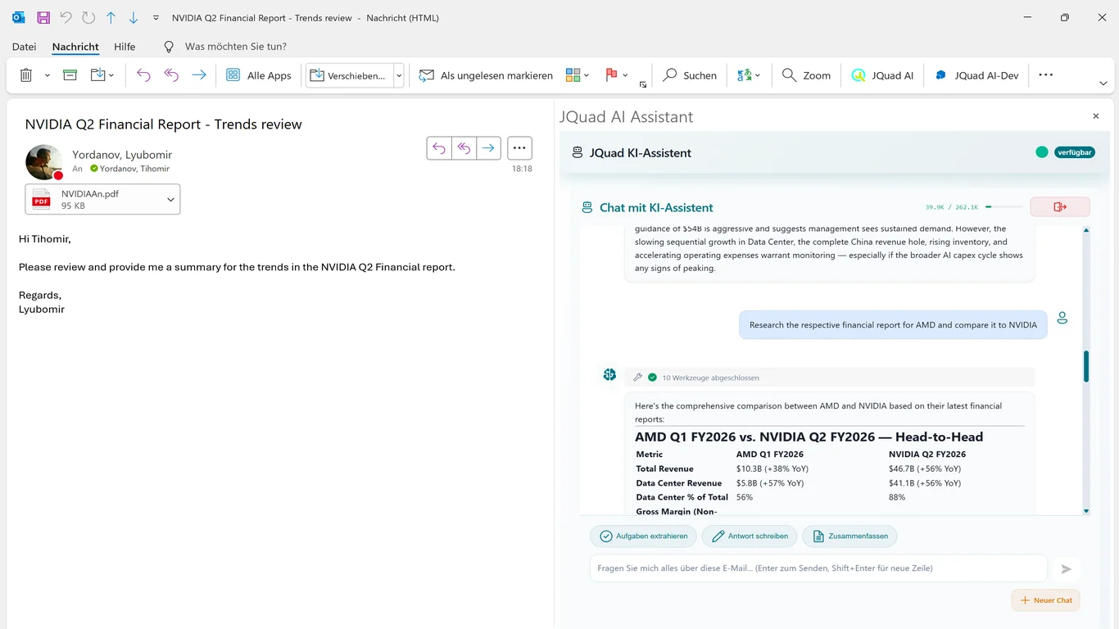Mark message via Als ungelesen markieren
1119x629 pixels.
point(487,75)
